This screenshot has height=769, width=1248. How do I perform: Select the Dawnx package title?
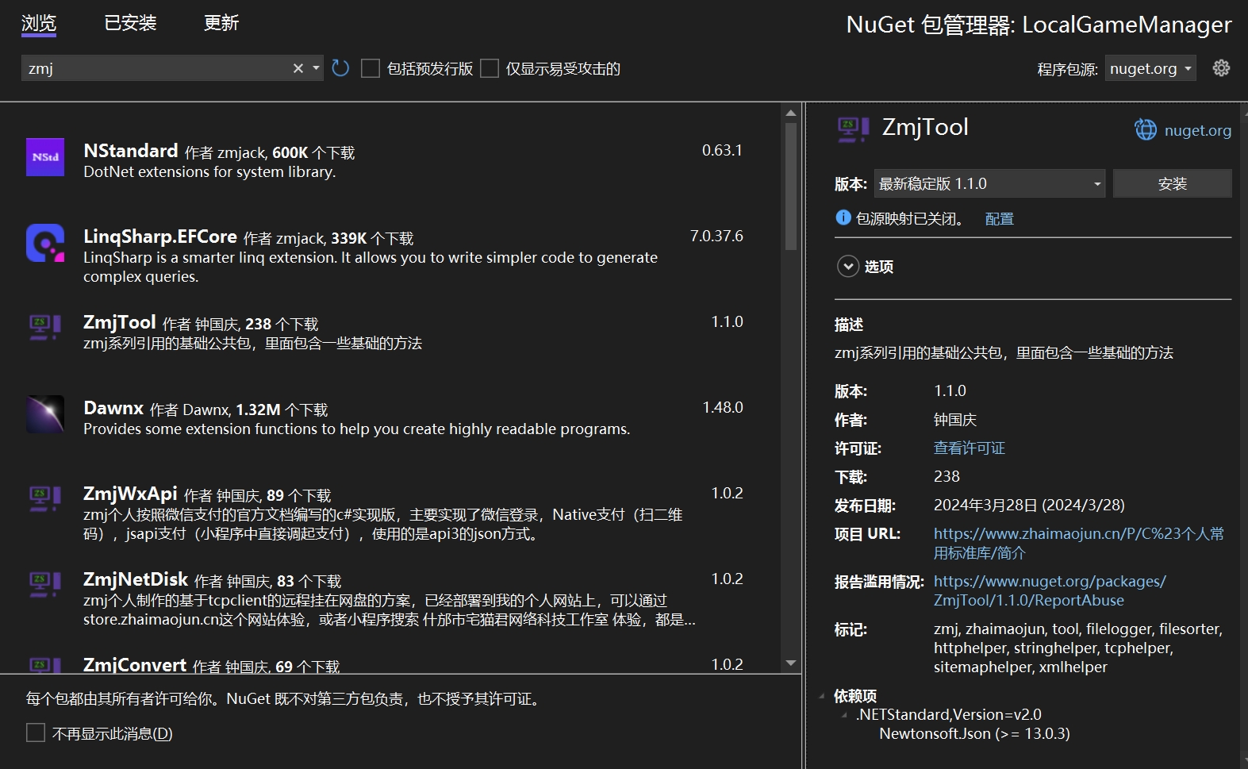pyautogui.click(x=113, y=407)
